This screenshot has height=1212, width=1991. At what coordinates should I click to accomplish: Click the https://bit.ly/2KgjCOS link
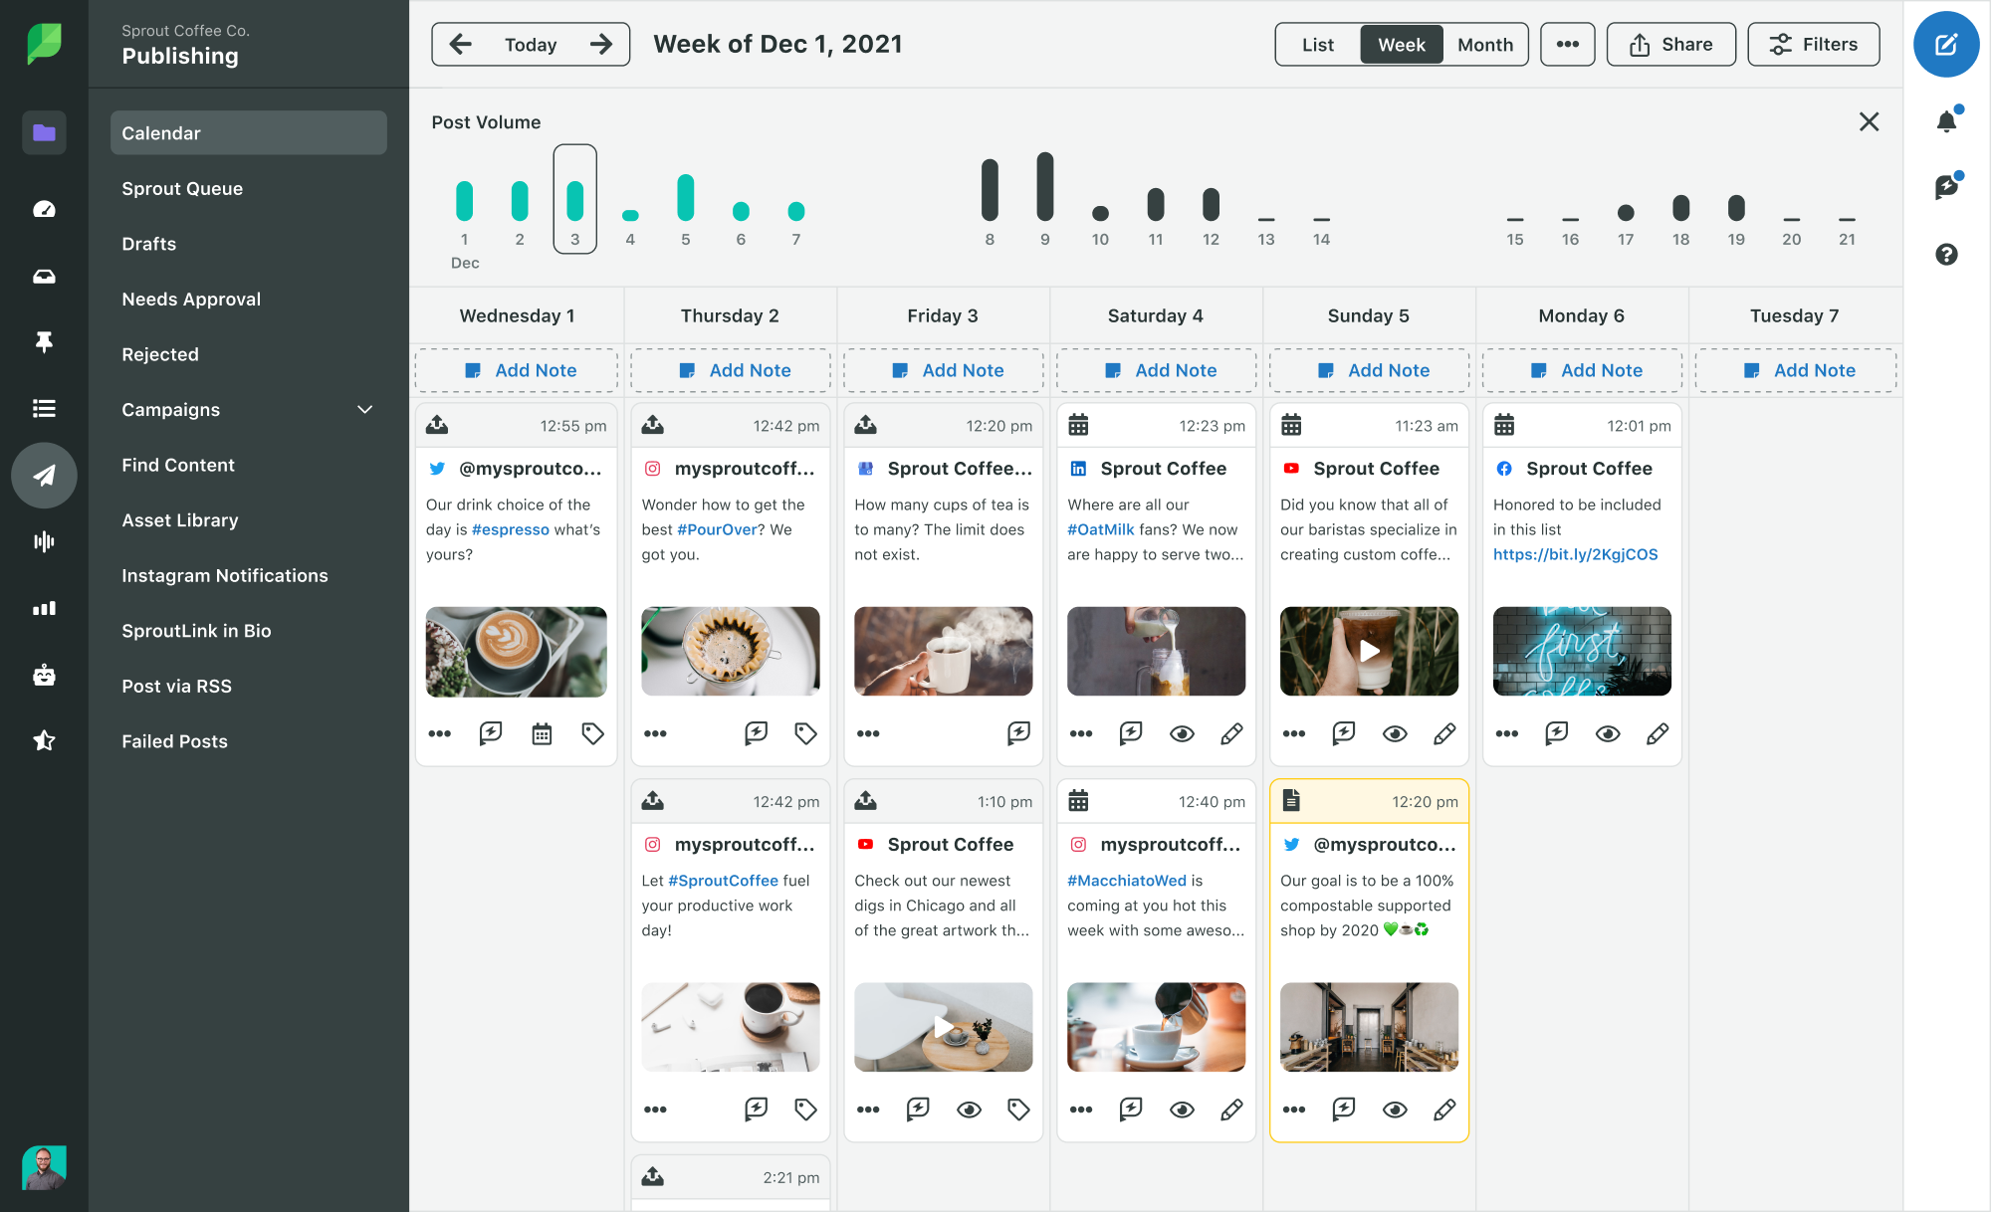[1574, 554]
